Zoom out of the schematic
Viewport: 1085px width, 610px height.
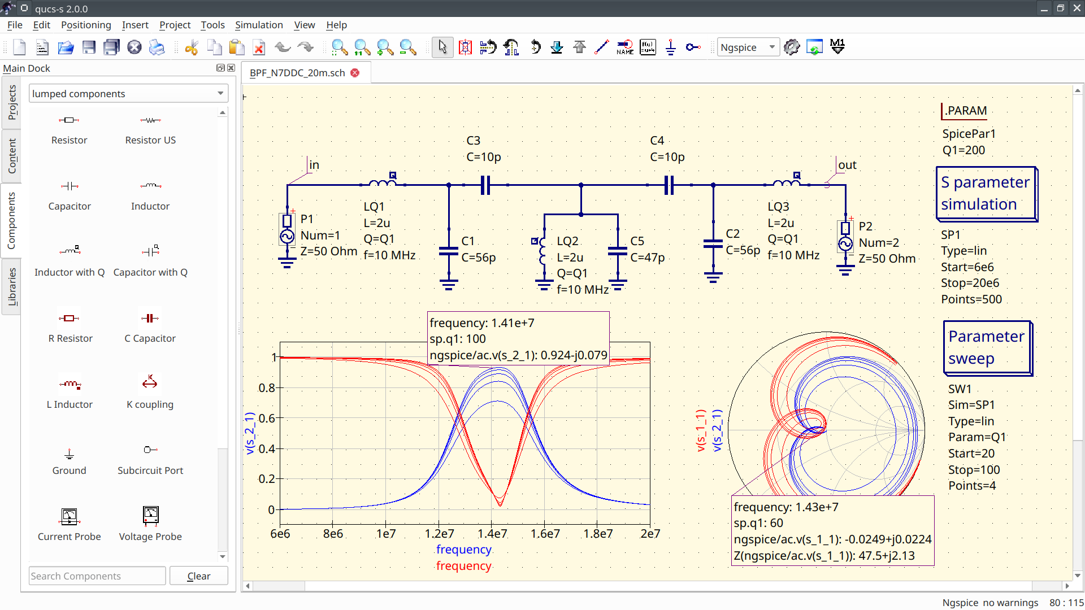(408, 47)
